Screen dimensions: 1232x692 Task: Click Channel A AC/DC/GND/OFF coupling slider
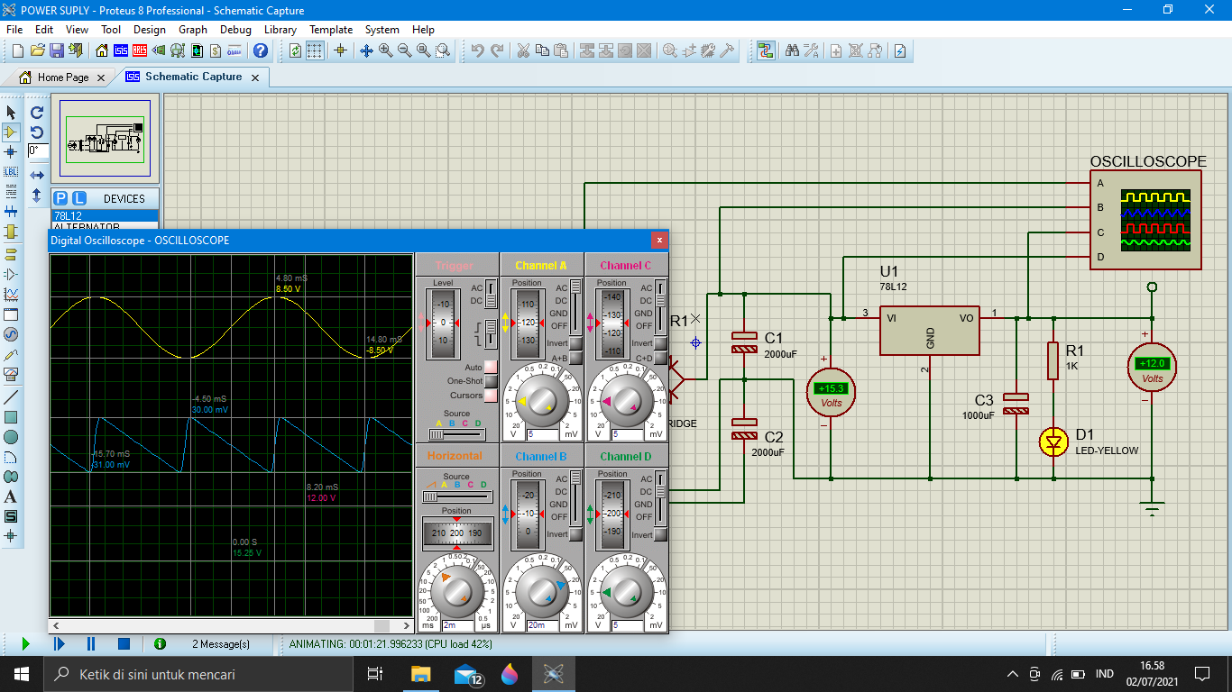point(575,306)
